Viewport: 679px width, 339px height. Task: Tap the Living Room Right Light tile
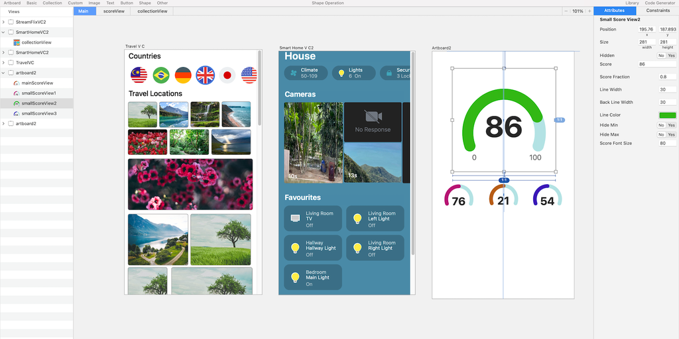pos(375,248)
